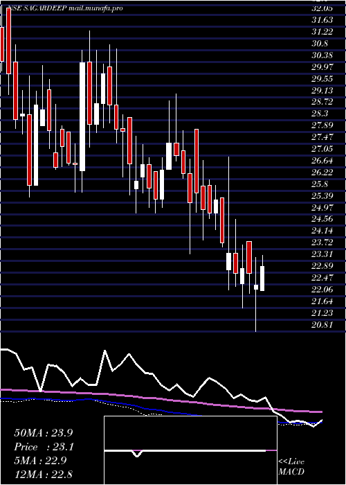Click the 27.47 price axis label
Image resolution: width=346 pixels, height=485 pixels.
click(x=322, y=137)
